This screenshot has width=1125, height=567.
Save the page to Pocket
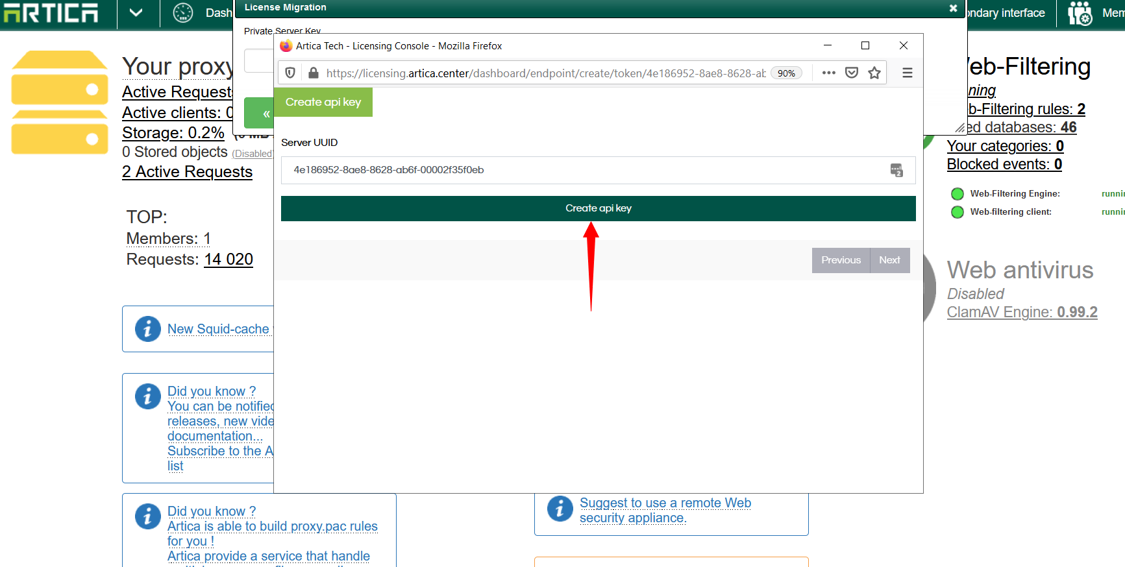[852, 73]
